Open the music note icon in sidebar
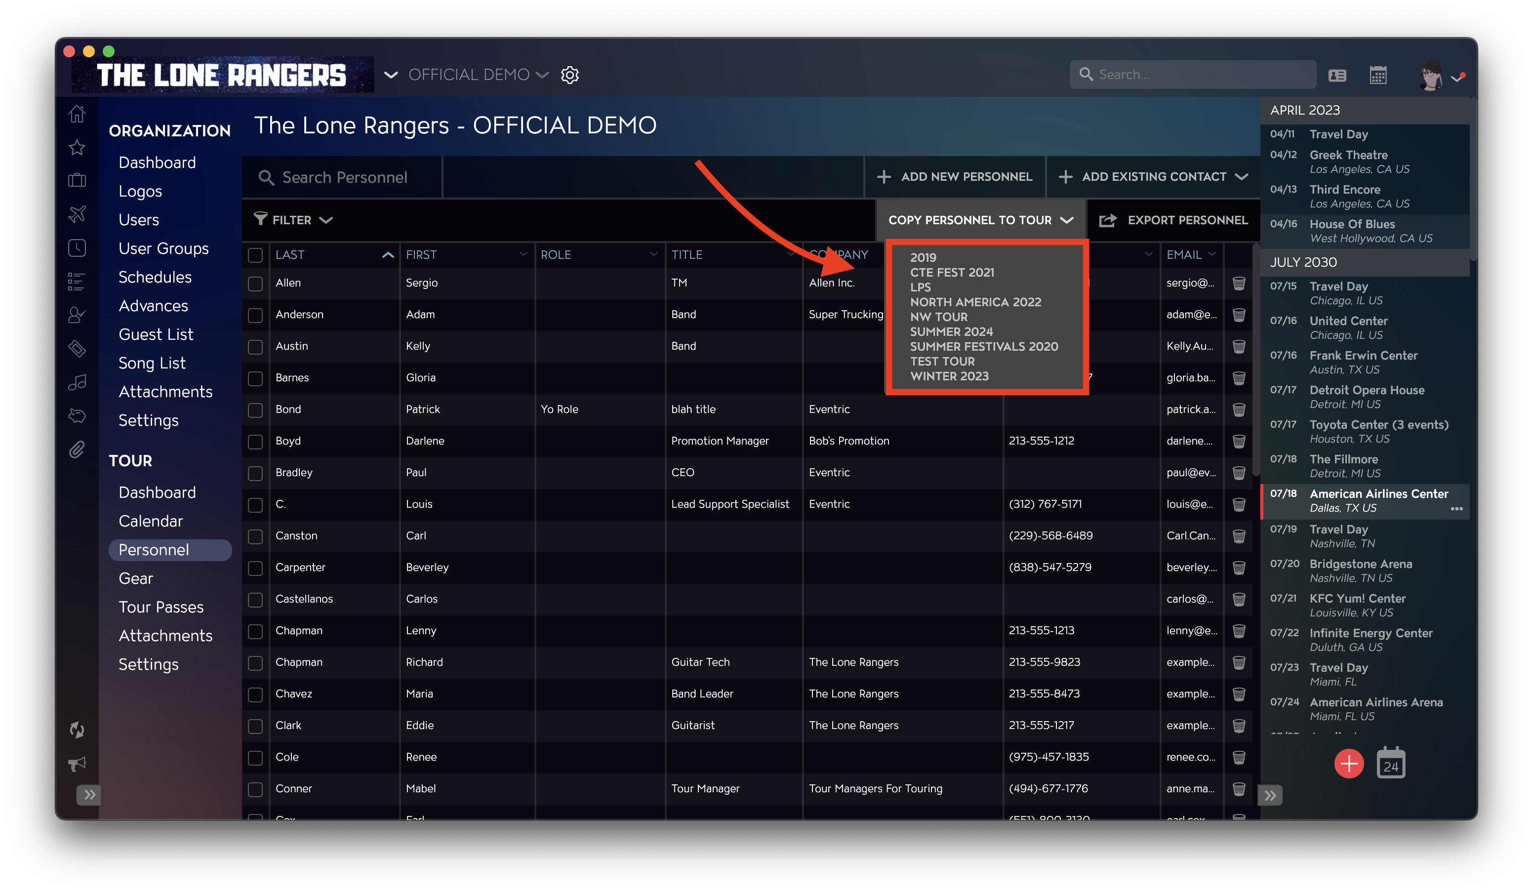This screenshot has width=1533, height=893. [77, 382]
